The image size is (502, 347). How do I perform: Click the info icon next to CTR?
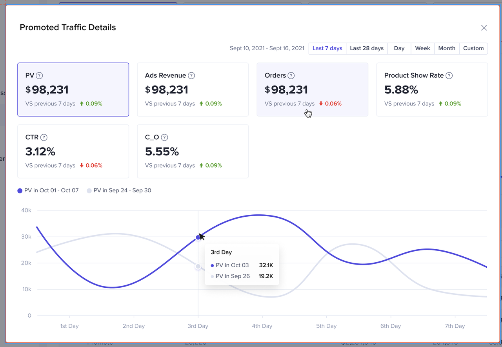point(44,137)
